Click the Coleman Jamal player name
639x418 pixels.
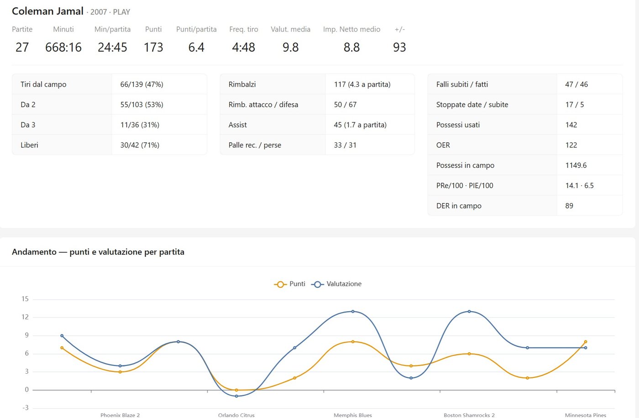click(x=47, y=11)
